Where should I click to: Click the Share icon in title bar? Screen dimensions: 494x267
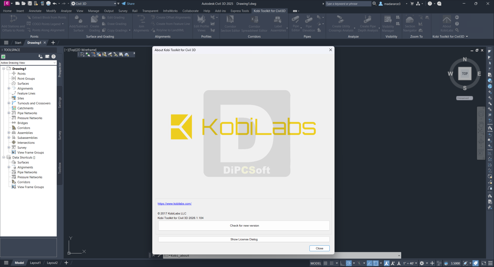124,4
